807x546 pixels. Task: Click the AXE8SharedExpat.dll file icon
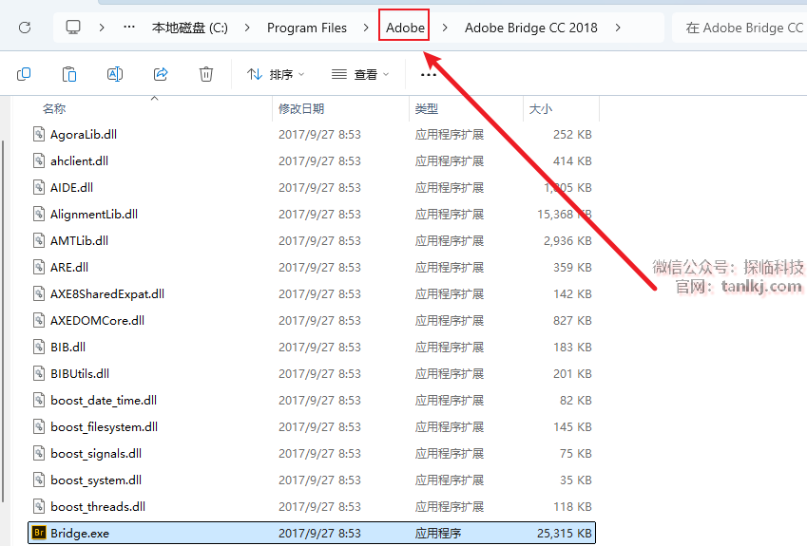(x=39, y=293)
